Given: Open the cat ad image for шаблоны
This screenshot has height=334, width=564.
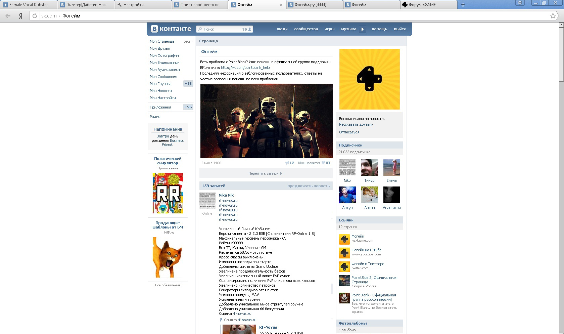Looking at the screenshot, I should [168, 257].
